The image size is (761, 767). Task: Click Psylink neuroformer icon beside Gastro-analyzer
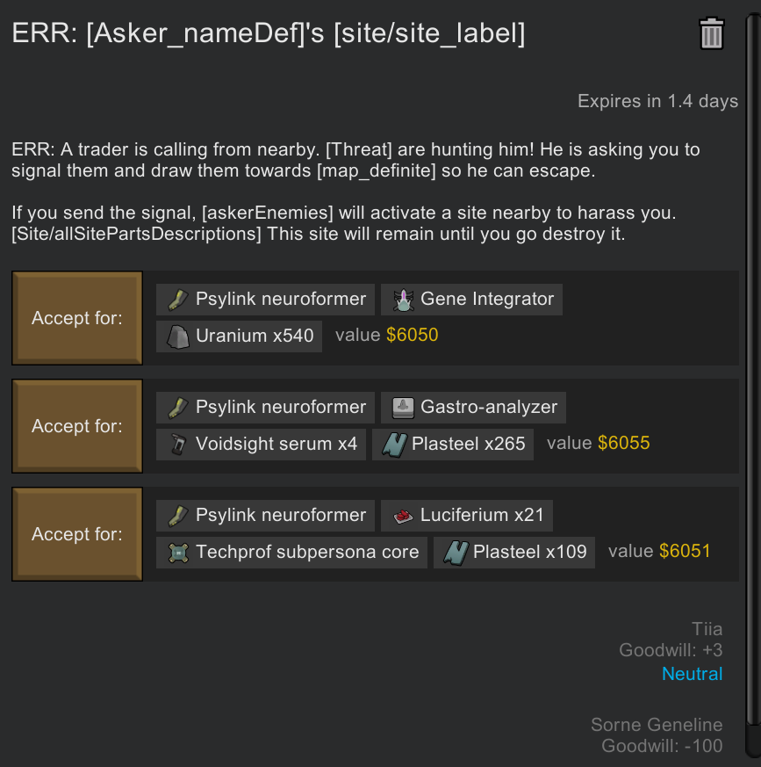coord(178,408)
